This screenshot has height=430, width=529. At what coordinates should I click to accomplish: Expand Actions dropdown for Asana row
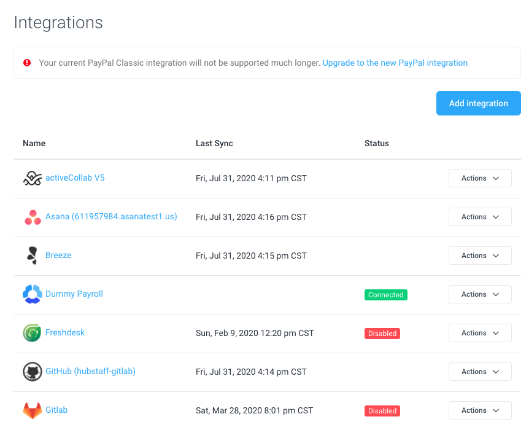(480, 217)
